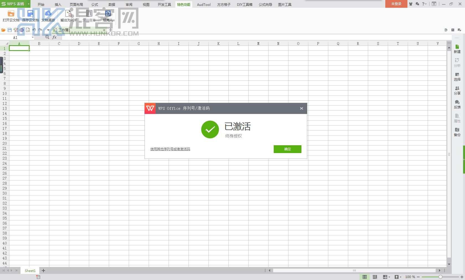465x280 pixels.
Task: Click the fx insert function icon
Action: click(55, 37)
